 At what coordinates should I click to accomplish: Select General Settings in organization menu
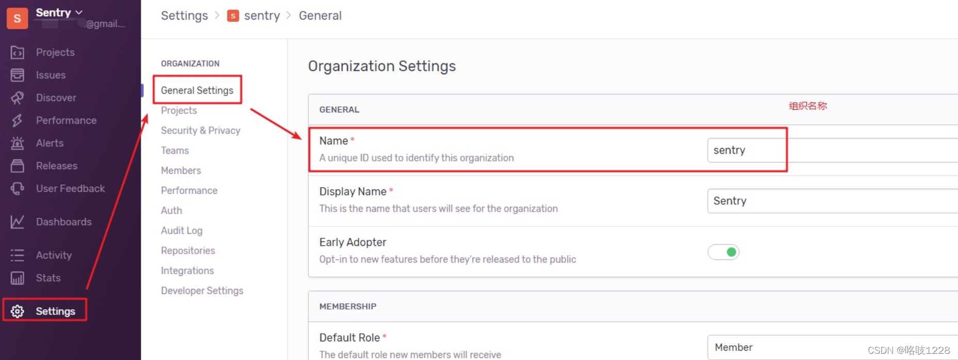[197, 90]
